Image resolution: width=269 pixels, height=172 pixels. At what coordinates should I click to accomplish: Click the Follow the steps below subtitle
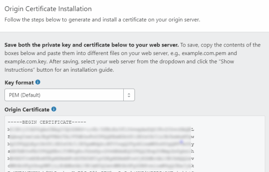[x=102, y=20]
